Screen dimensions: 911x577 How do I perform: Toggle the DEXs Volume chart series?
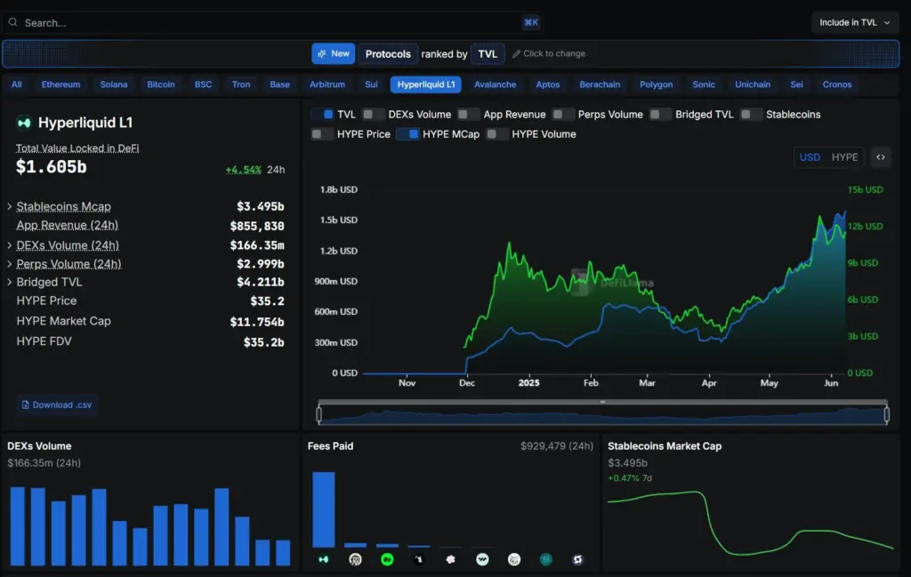pyautogui.click(x=374, y=115)
